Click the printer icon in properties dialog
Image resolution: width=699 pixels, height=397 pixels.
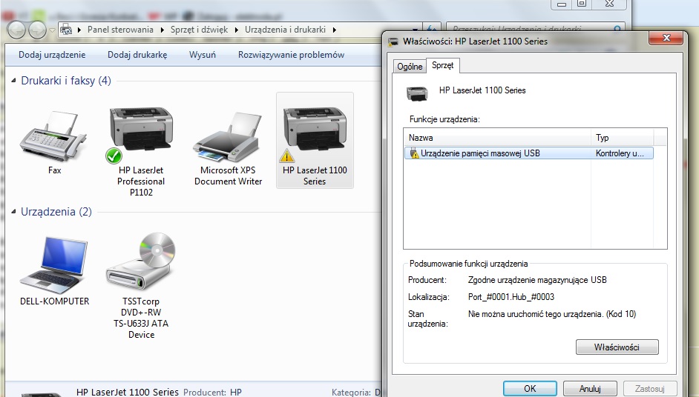click(x=417, y=93)
